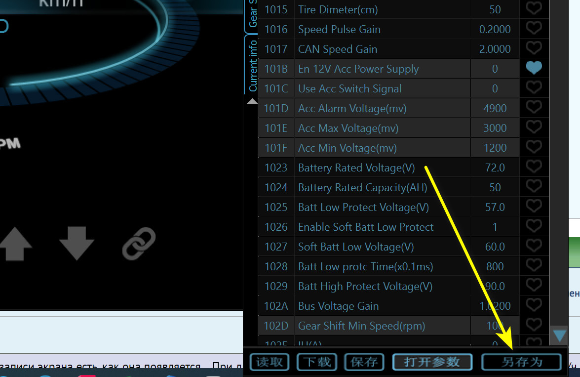Open the Current info vertical tab
This screenshot has height=377, width=580.
tap(252, 66)
